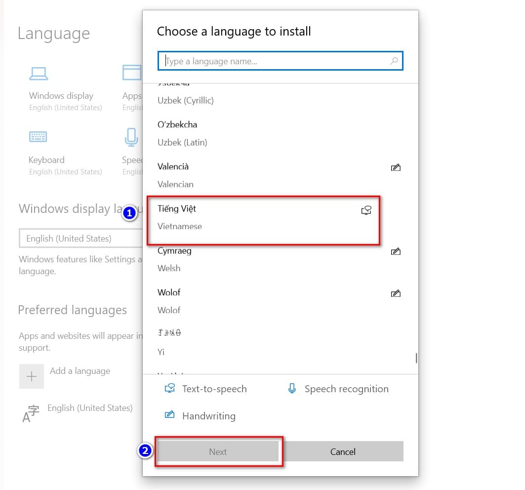Click the Speech recognition legend microphone icon
This screenshot has height=490, width=525.
pos(292,389)
